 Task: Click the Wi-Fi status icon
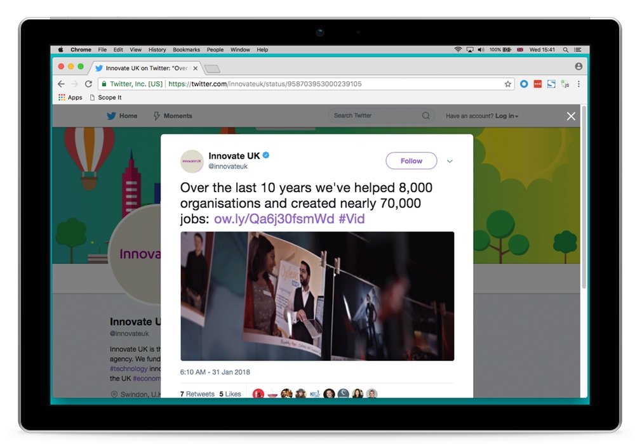458,49
